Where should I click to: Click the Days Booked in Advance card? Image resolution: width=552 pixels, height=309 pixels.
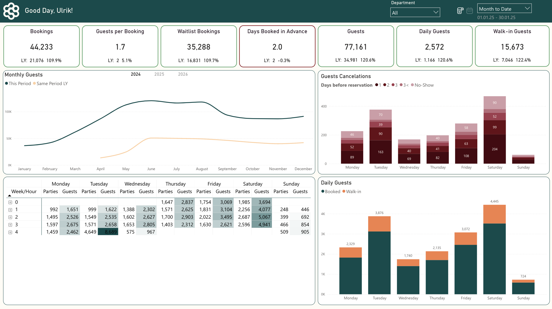click(277, 46)
